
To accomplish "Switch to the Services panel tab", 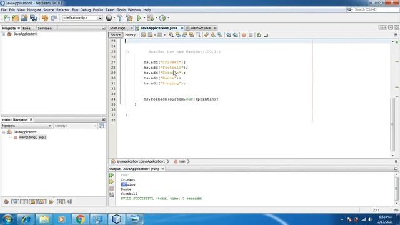I will [x=44, y=28].
